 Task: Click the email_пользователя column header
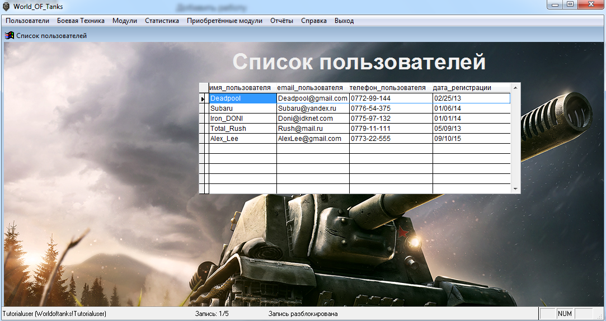[x=313, y=88]
